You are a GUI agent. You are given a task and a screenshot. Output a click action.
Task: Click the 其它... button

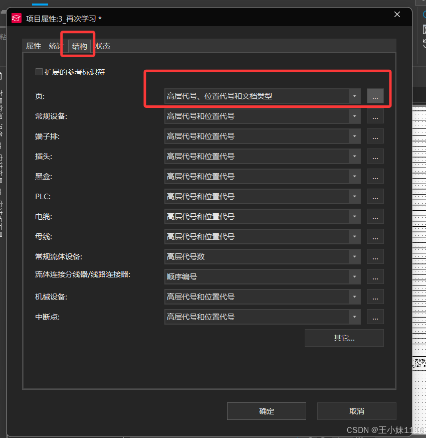(x=344, y=338)
